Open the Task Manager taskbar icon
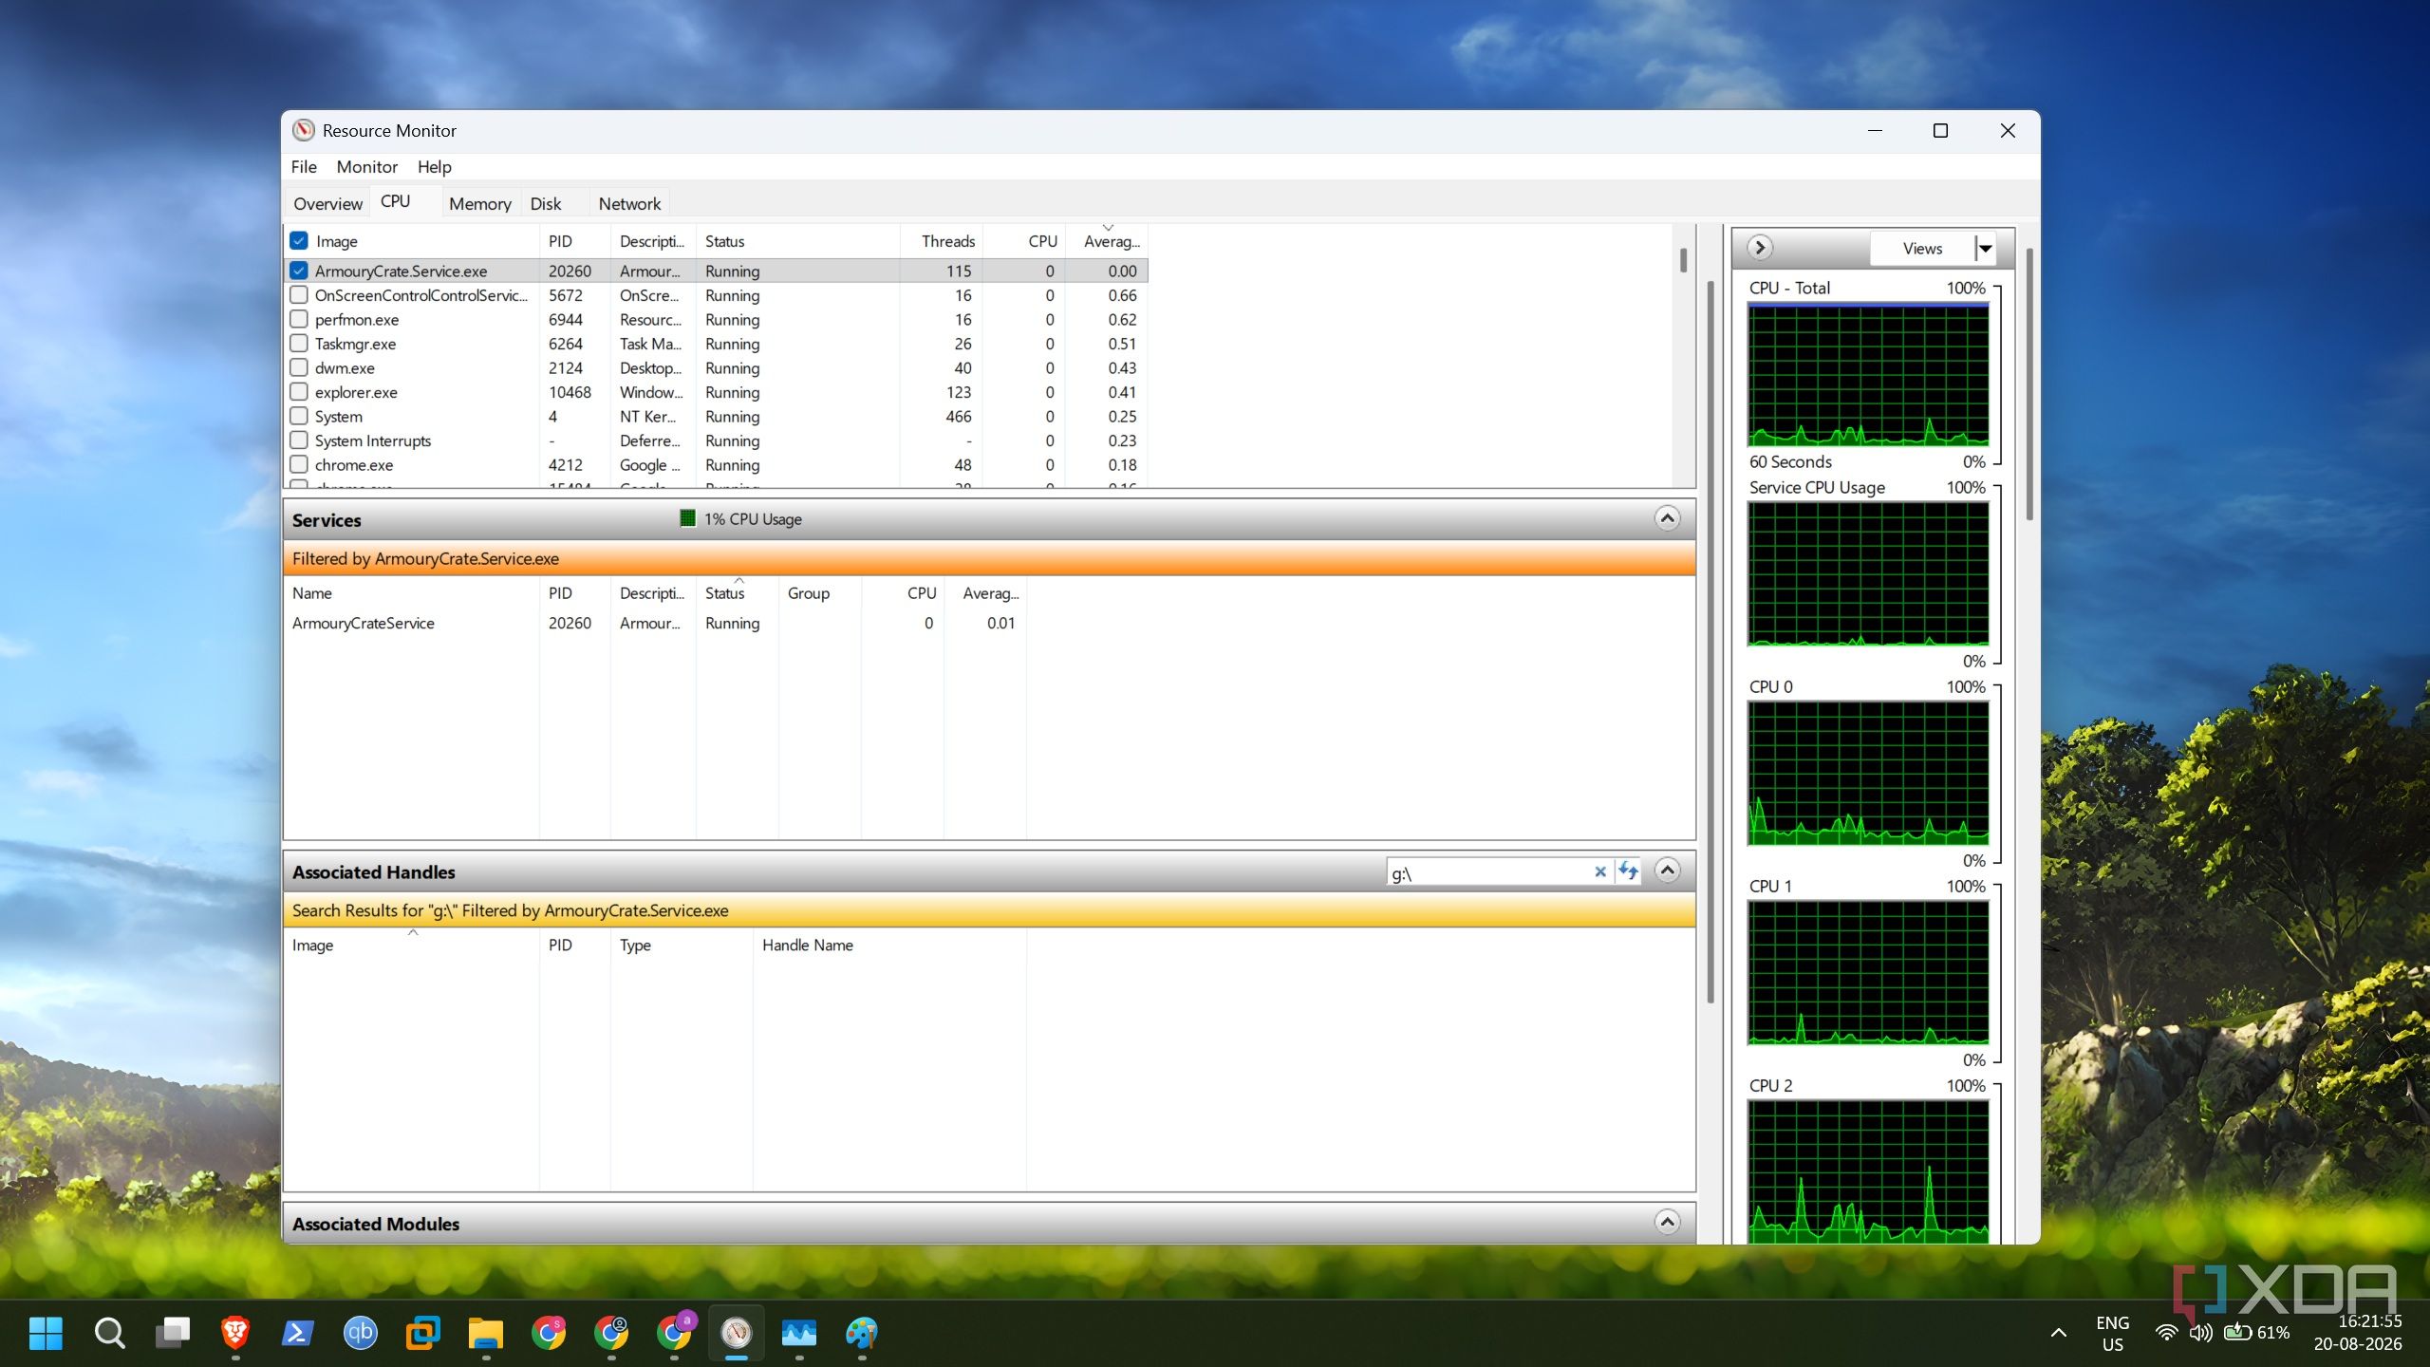This screenshot has height=1367, width=2430. (x=799, y=1333)
